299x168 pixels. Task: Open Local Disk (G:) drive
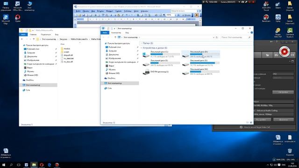[x=200, y=63]
